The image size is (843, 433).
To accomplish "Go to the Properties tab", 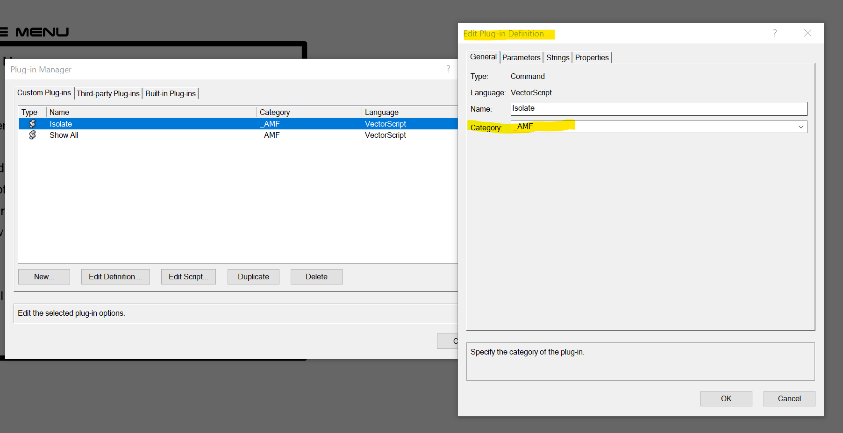I will click(x=592, y=57).
